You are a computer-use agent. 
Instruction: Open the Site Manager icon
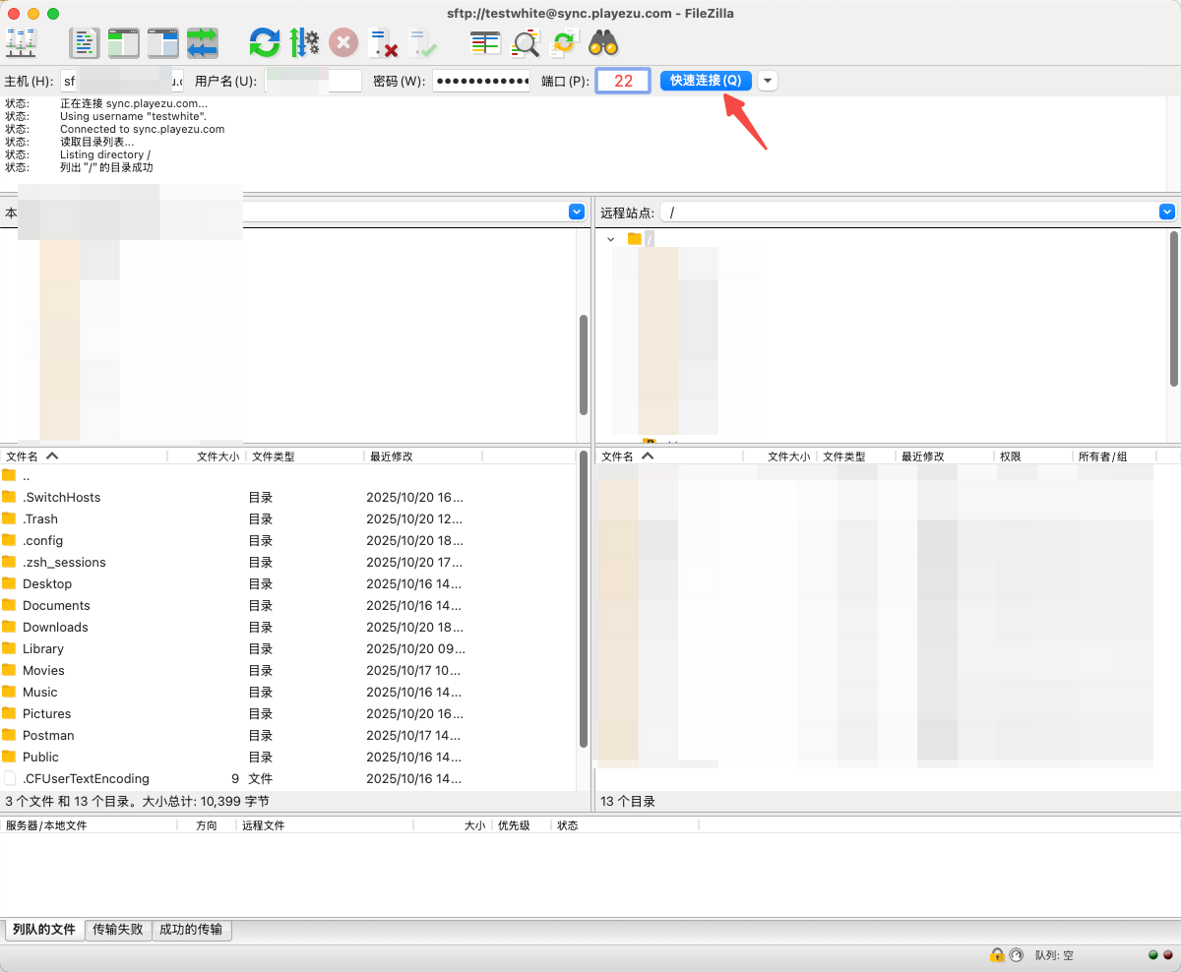click(21, 42)
